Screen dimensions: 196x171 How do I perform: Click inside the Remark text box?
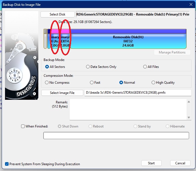[128, 109]
